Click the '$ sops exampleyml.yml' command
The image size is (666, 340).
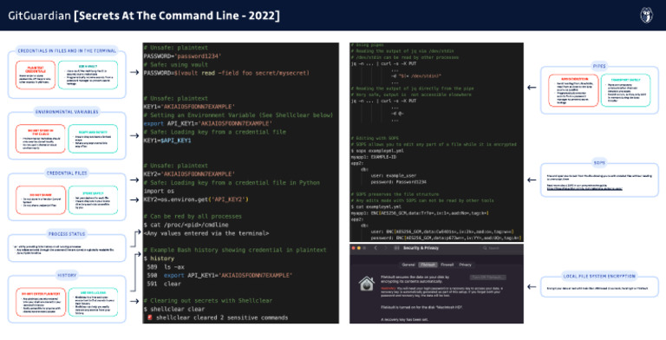click(377, 151)
